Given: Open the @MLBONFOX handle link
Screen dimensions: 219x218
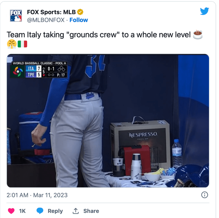Looking at the screenshot, I should point(46,20).
